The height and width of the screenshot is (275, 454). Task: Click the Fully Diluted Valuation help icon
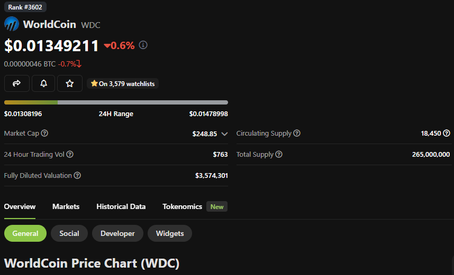coord(77,175)
